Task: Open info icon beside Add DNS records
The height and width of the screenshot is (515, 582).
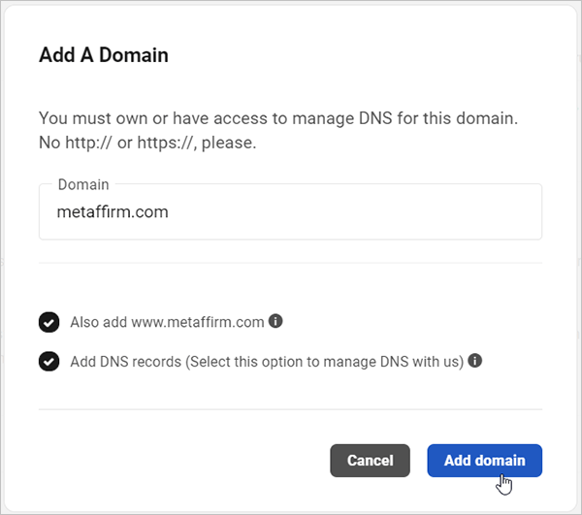Action: [474, 360]
